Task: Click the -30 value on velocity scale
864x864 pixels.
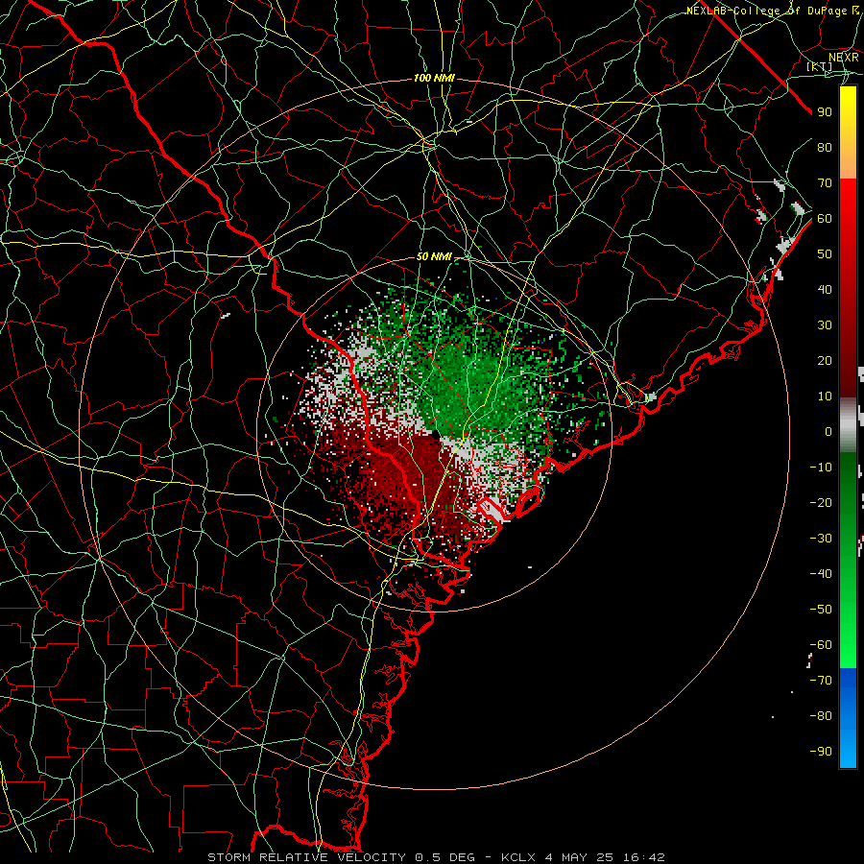Action: click(x=821, y=539)
